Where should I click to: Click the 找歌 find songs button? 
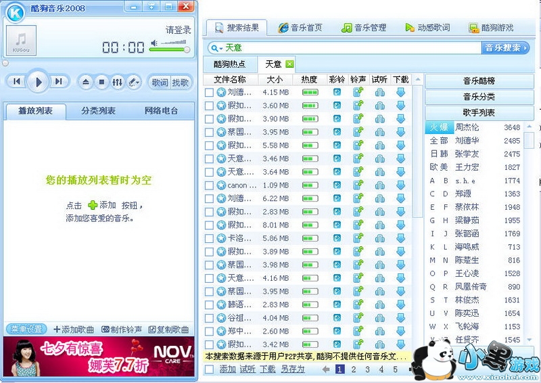tap(180, 83)
